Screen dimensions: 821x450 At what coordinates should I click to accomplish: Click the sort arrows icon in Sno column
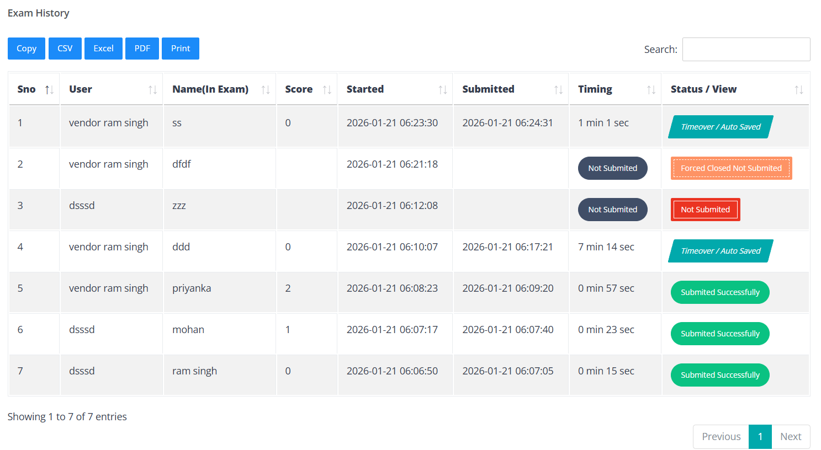coord(49,90)
